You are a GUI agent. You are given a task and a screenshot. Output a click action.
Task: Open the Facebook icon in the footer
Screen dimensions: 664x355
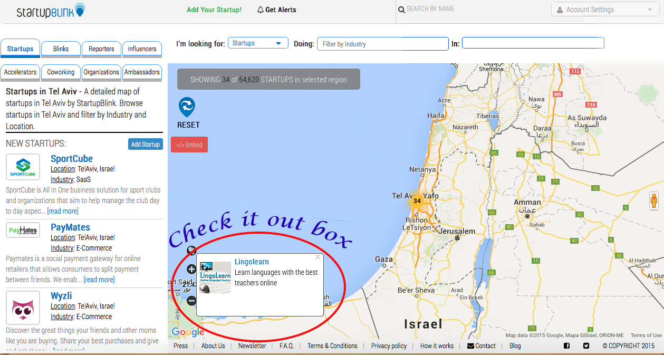567,346
